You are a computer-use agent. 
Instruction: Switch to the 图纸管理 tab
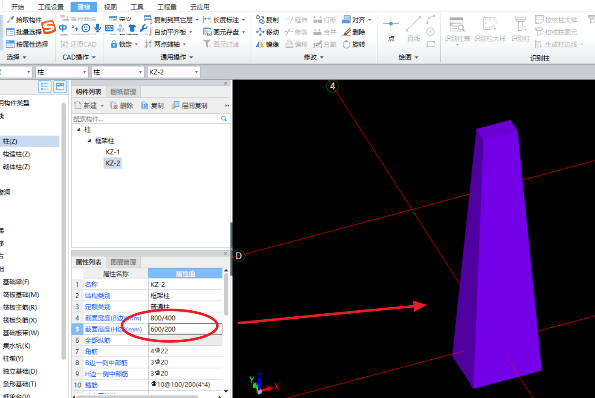[123, 92]
